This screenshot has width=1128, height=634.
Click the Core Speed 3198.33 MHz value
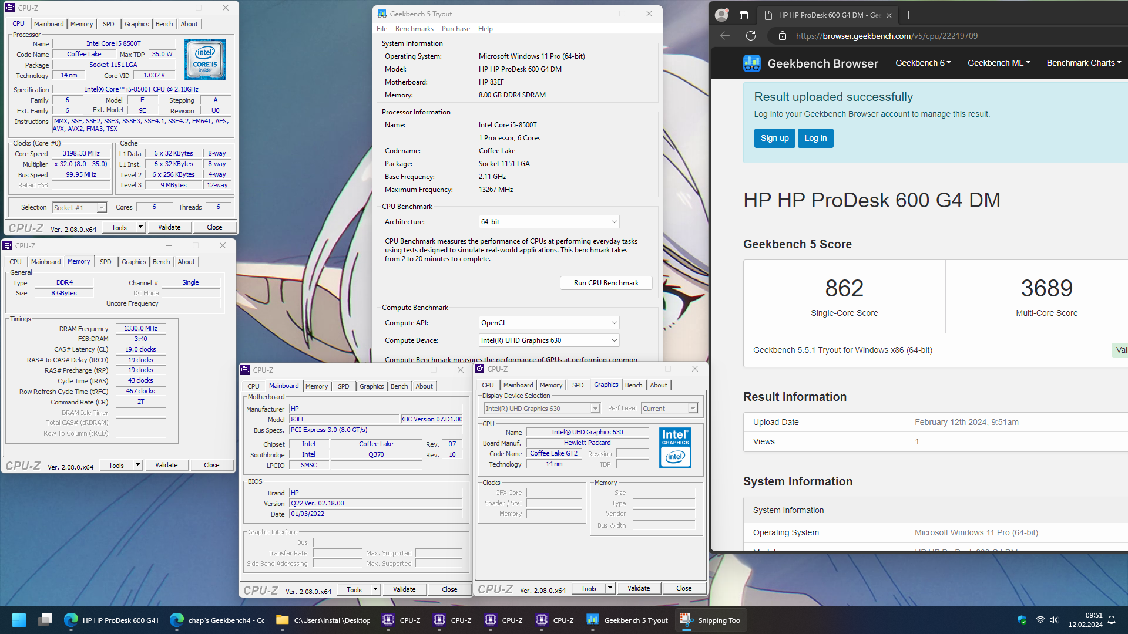click(82, 154)
